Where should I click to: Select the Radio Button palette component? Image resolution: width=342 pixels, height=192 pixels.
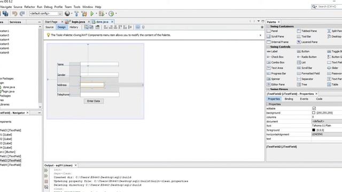[307, 57]
